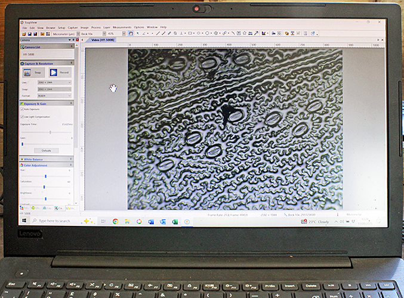The height and width of the screenshot is (298, 404).
Task: Click the Hue slider
Action: pyautogui.click(x=46, y=176)
